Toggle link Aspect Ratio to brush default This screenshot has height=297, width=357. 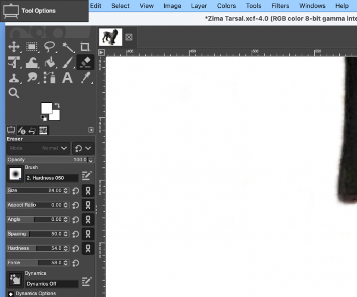[x=88, y=205]
